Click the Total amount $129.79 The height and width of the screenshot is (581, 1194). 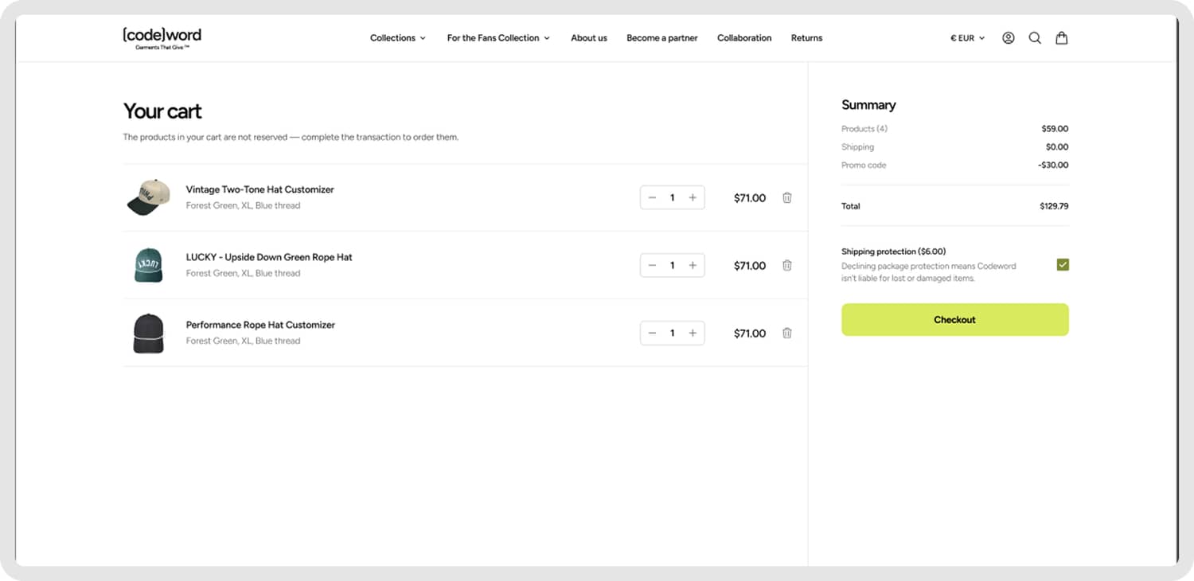(1054, 206)
